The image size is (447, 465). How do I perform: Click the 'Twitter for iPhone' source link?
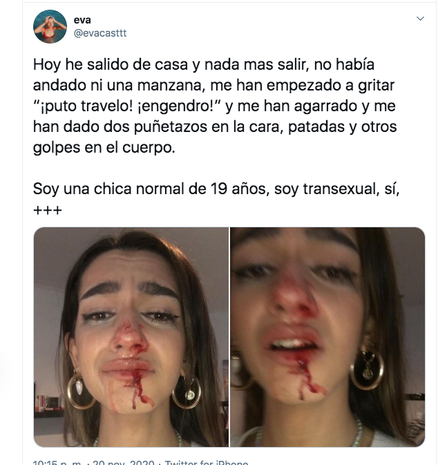(x=207, y=462)
